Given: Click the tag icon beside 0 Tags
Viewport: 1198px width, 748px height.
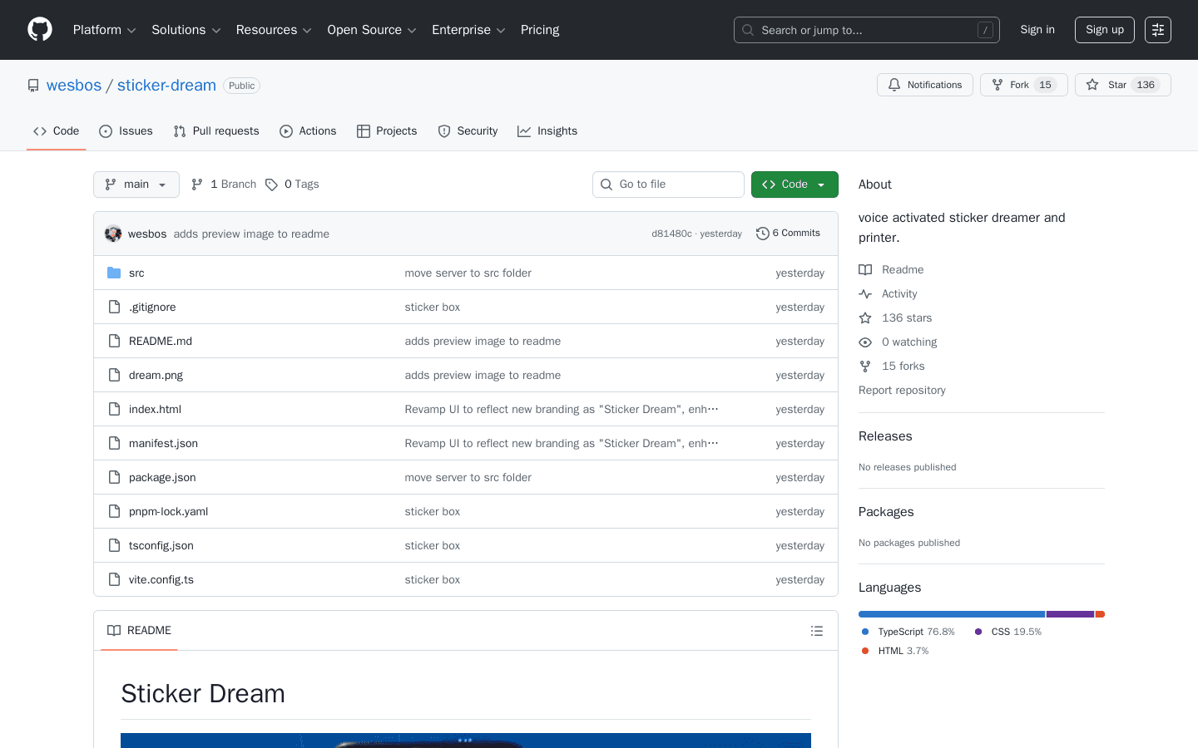Looking at the screenshot, I should (271, 185).
